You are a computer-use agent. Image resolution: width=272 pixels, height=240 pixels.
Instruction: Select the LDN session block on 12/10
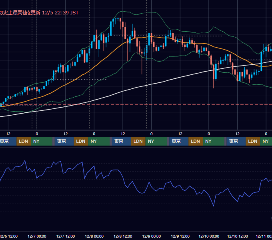pos(253,141)
